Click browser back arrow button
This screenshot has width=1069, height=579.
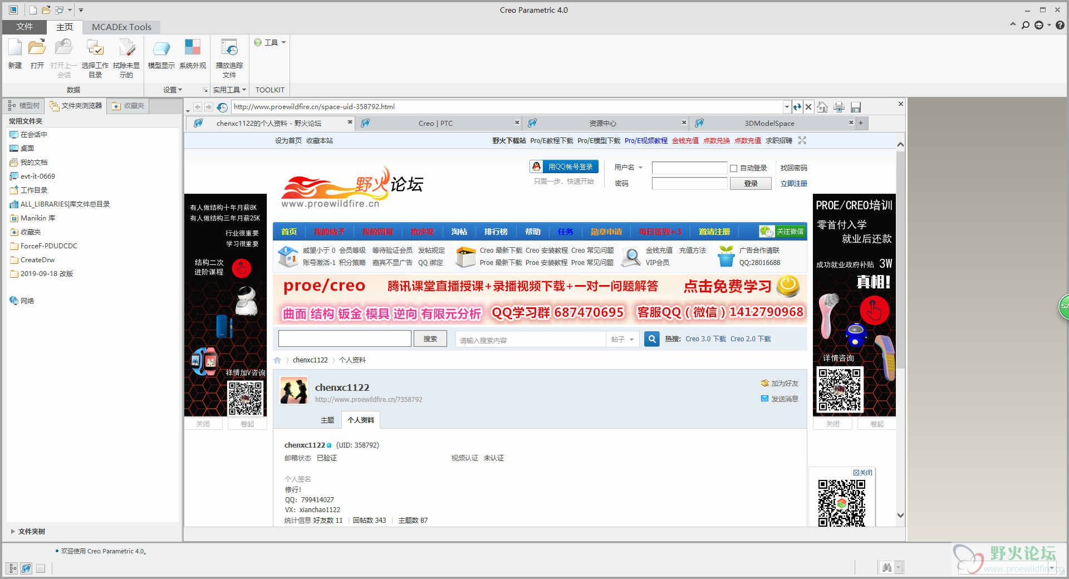[x=198, y=107]
